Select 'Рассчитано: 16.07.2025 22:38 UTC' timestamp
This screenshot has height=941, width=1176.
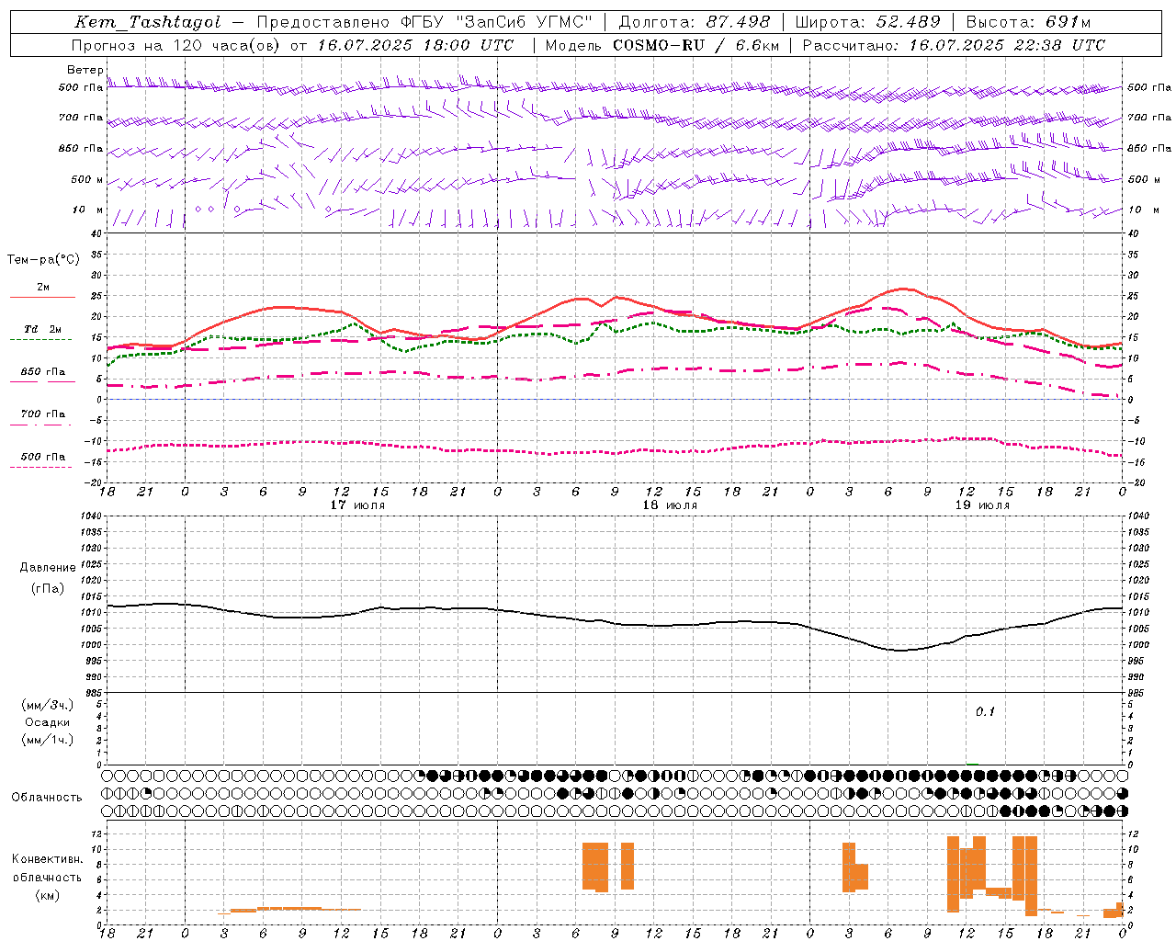(x=954, y=45)
